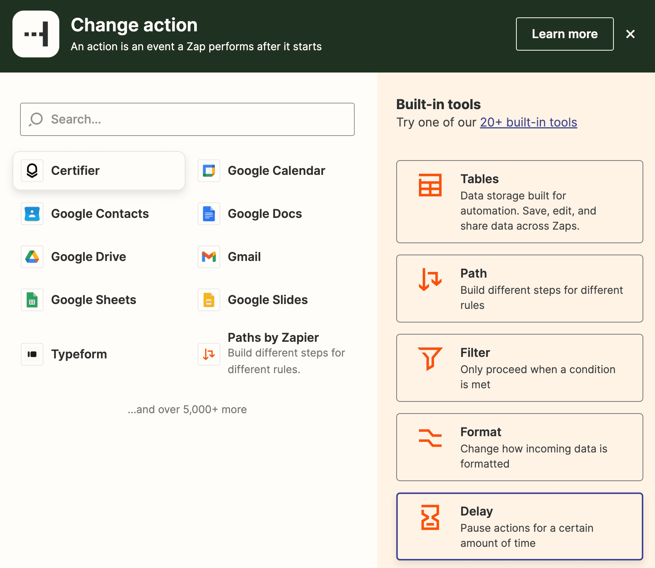Open the Paths by Zapier title
655x568 pixels.
pyautogui.click(x=273, y=338)
